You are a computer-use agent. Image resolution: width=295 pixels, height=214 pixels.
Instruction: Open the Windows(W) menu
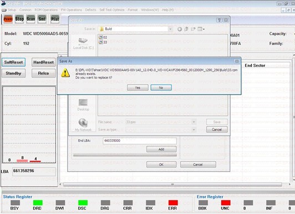click(x=150, y=10)
